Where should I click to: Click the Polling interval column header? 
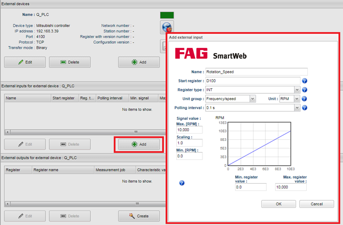[x=112, y=98]
